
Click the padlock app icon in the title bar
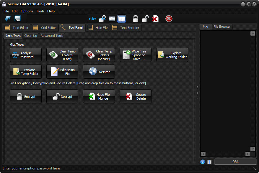coord(4,4)
